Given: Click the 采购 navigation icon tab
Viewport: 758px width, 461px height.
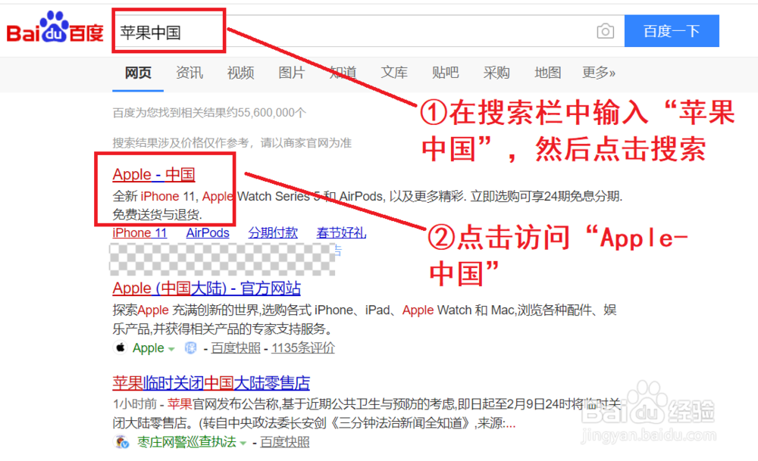Looking at the screenshot, I should tap(496, 72).
